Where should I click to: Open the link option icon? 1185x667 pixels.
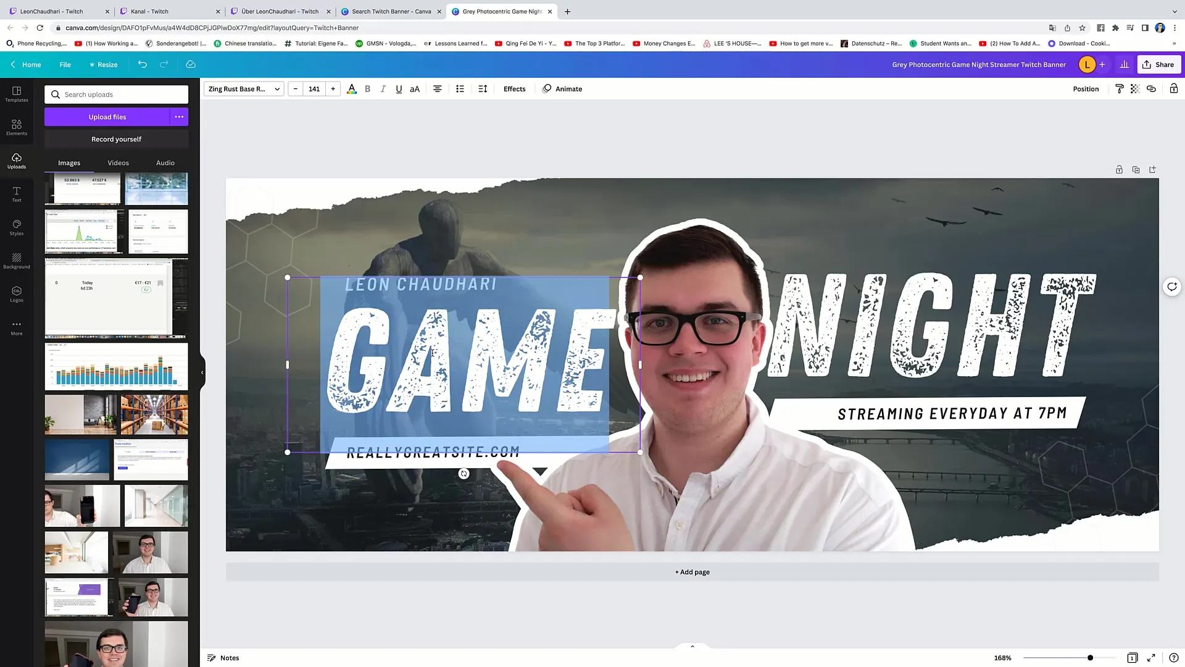[1151, 89]
